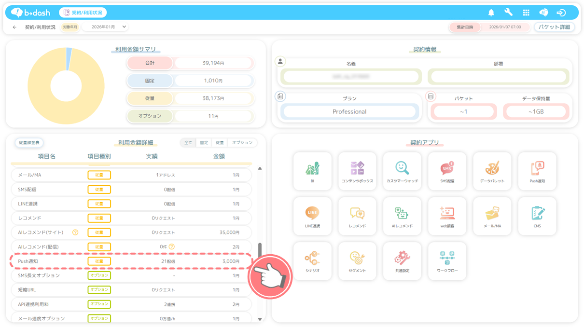Select the 固定 filter tab
The width and height of the screenshot is (584, 328).
[x=204, y=143]
